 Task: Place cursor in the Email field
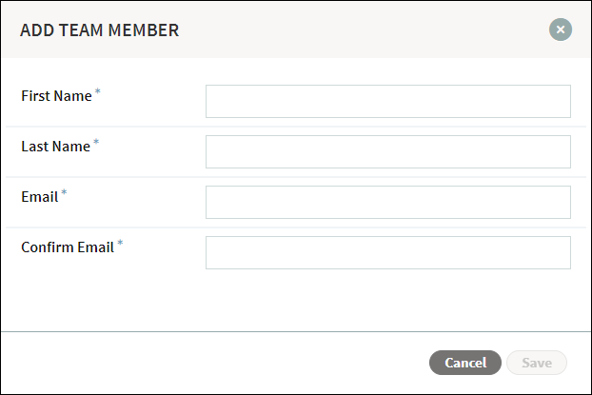coord(388,202)
